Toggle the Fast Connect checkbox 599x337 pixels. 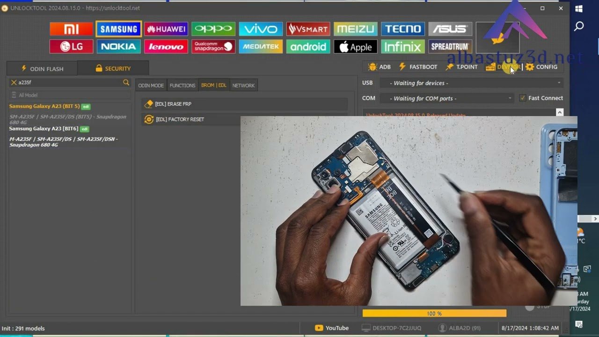523,98
